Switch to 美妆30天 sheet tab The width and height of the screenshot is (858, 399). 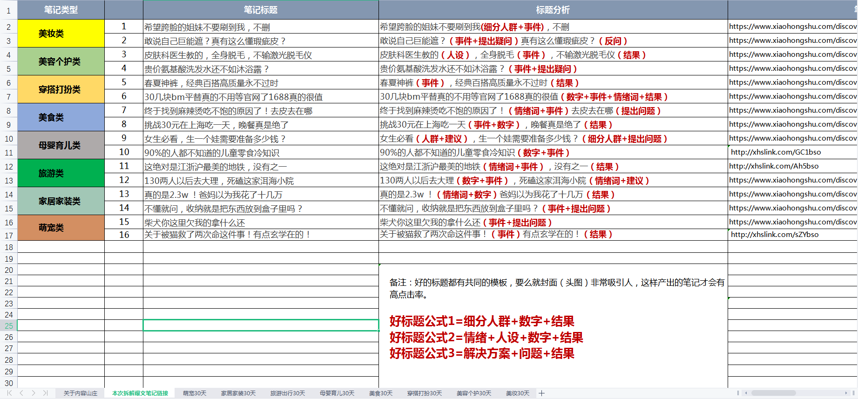point(518,393)
